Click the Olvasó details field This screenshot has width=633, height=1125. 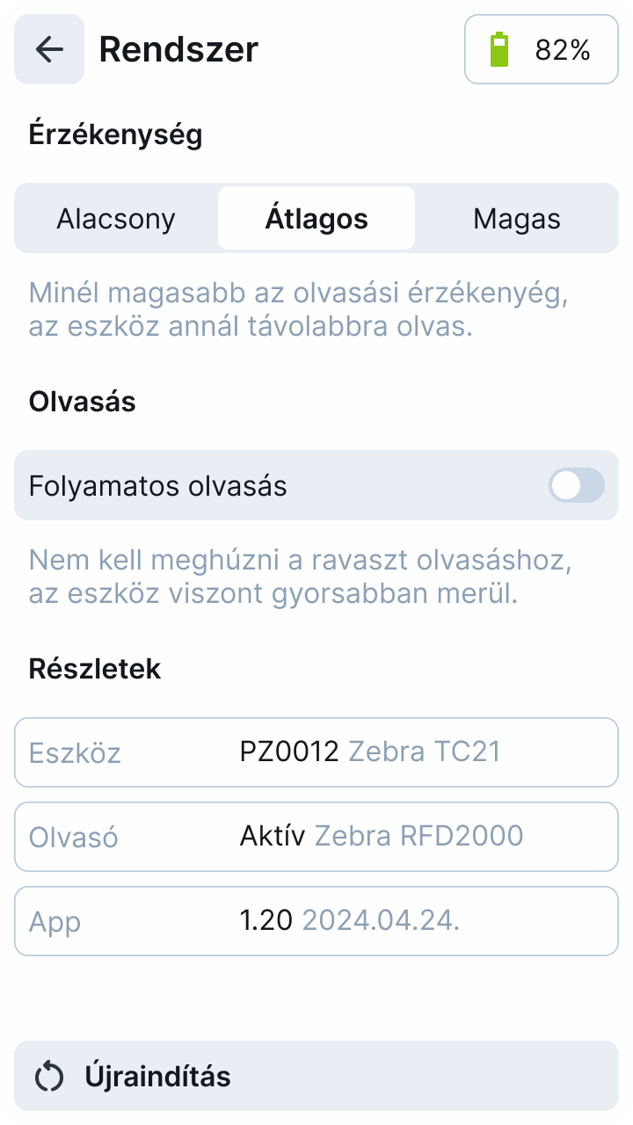tap(316, 837)
